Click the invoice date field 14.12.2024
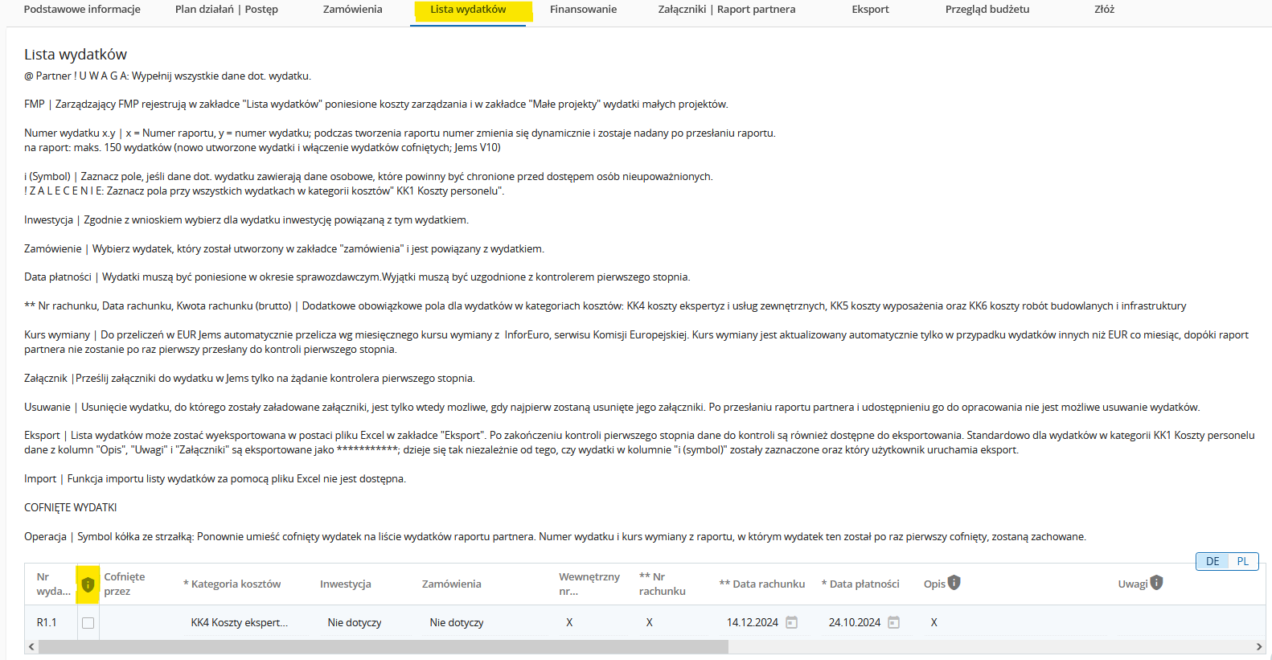This screenshot has height=660, width=1272. [x=753, y=622]
